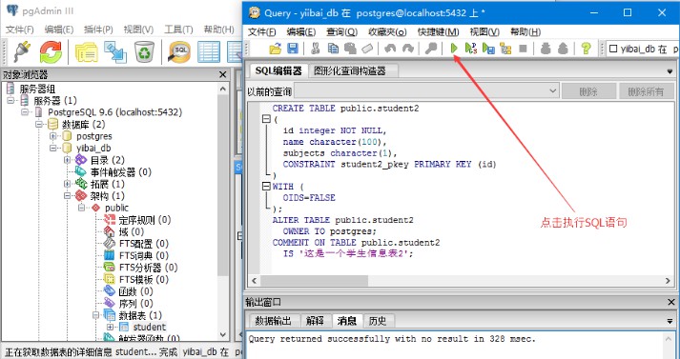Click the 删除 button
Screen dimensions: 680x359
pyautogui.click(x=588, y=91)
